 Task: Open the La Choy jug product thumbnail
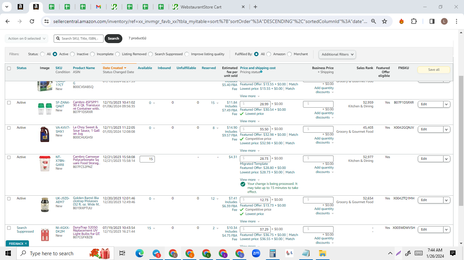coord(44,134)
